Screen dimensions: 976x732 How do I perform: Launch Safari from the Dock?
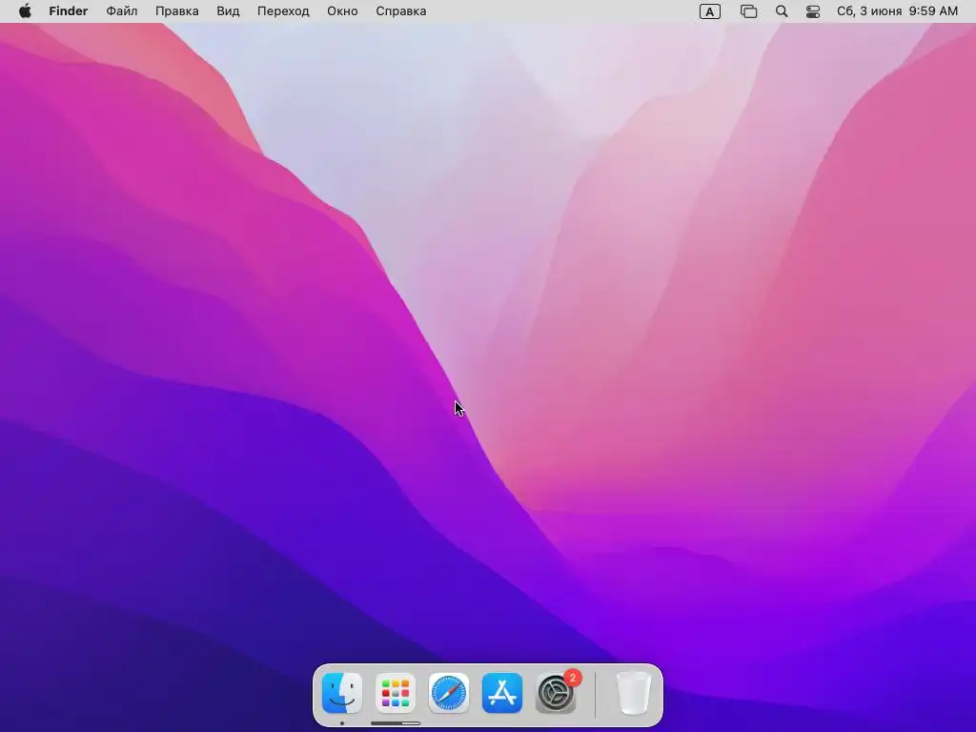(x=449, y=693)
